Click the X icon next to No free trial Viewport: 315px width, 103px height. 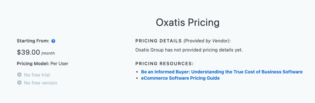tap(19, 75)
